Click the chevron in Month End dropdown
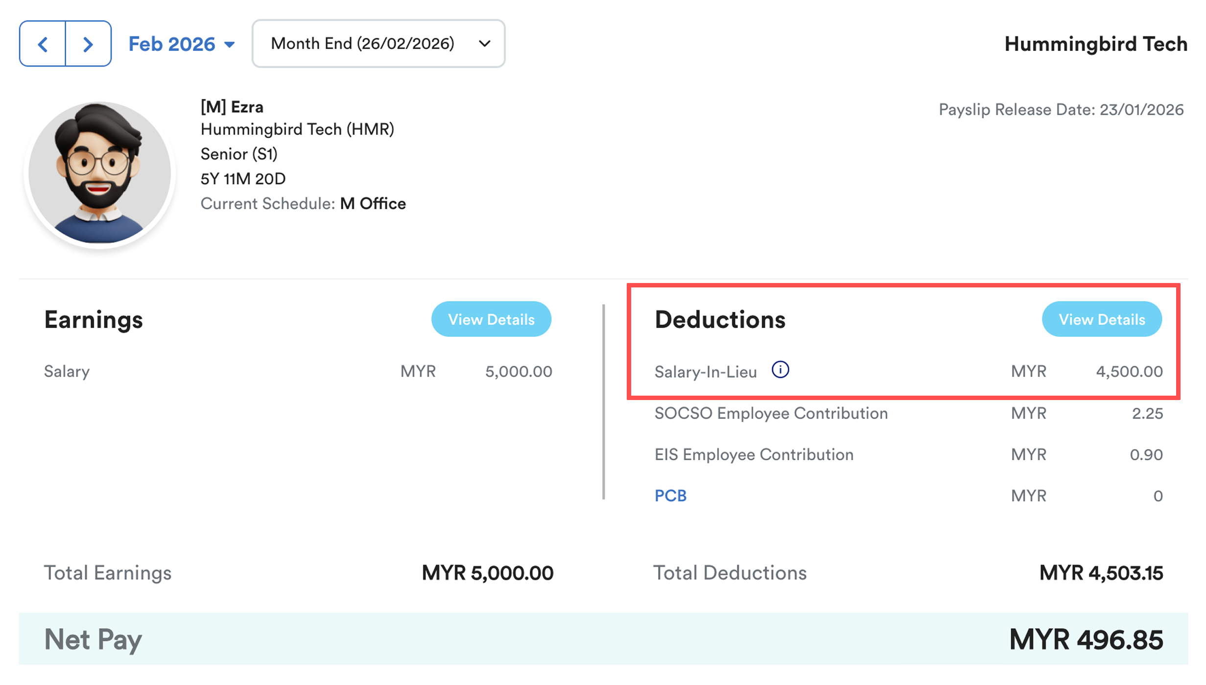 pos(484,44)
